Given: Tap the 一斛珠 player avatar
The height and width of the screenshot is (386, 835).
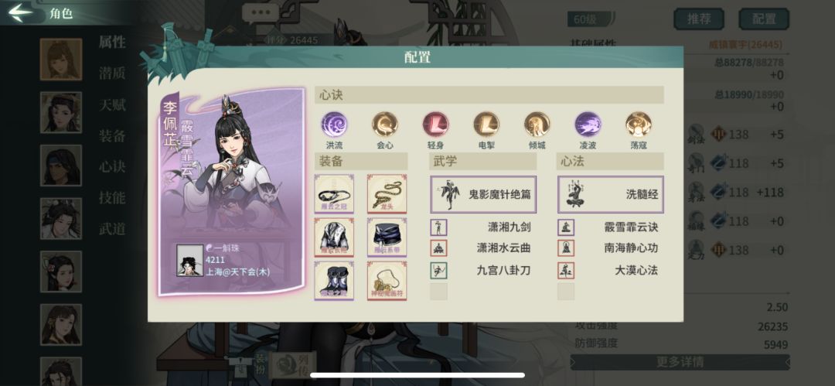Looking at the screenshot, I should tap(190, 260).
